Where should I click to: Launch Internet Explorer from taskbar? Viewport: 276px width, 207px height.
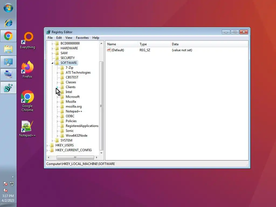[x=8, y=23]
